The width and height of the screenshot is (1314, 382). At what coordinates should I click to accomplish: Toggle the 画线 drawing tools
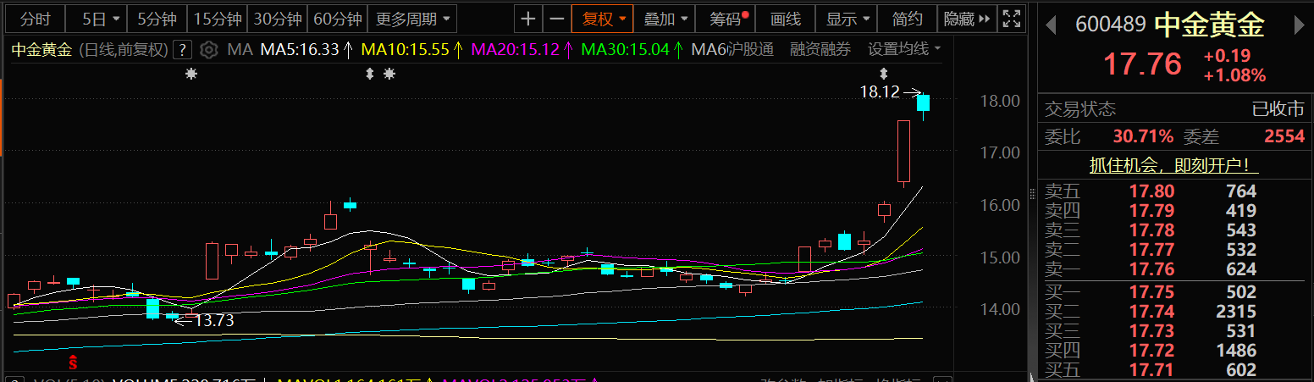(x=785, y=19)
